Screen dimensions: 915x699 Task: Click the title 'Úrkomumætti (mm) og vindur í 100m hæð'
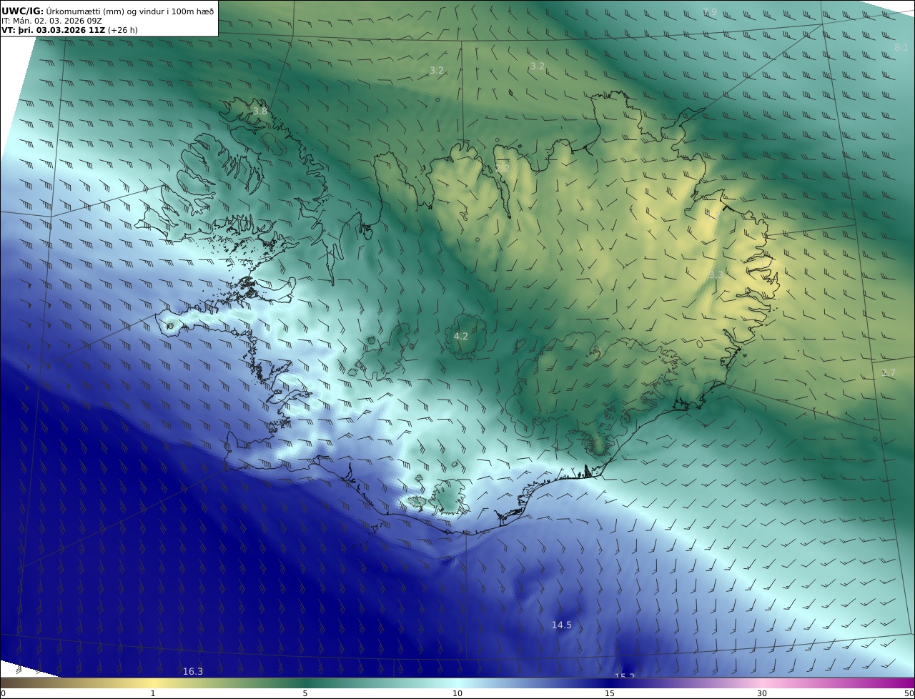pyautogui.click(x=130, y=11)
